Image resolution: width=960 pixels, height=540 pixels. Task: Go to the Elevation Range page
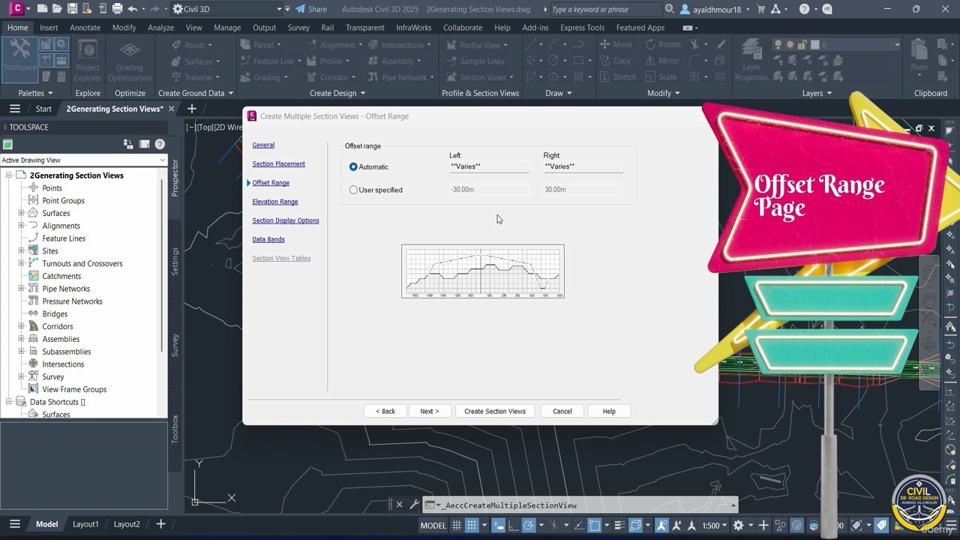point(274,202)
